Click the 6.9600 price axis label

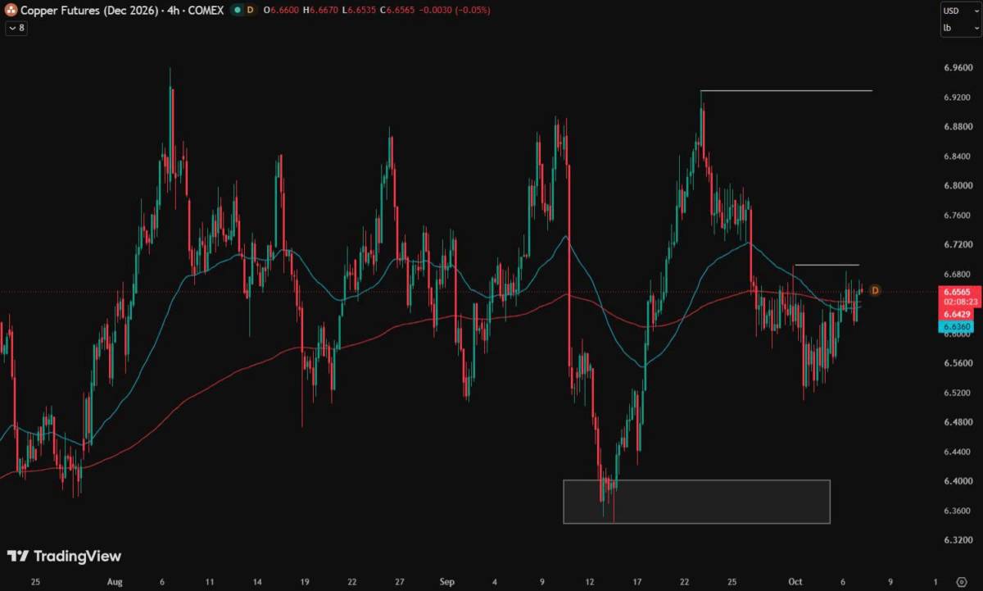[x=957, y=68]
